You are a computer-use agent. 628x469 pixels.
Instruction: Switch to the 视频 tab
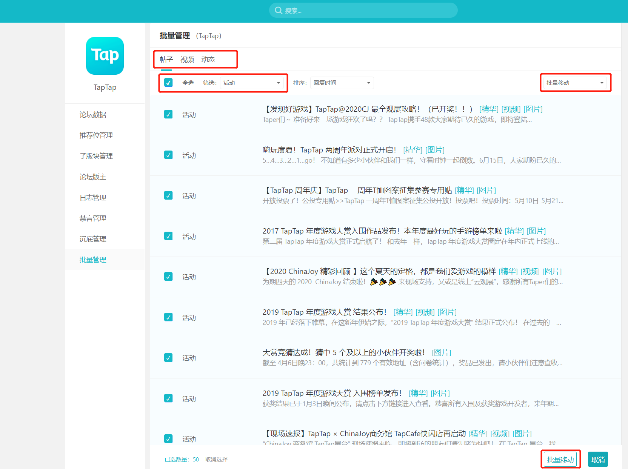pos(187,60)
